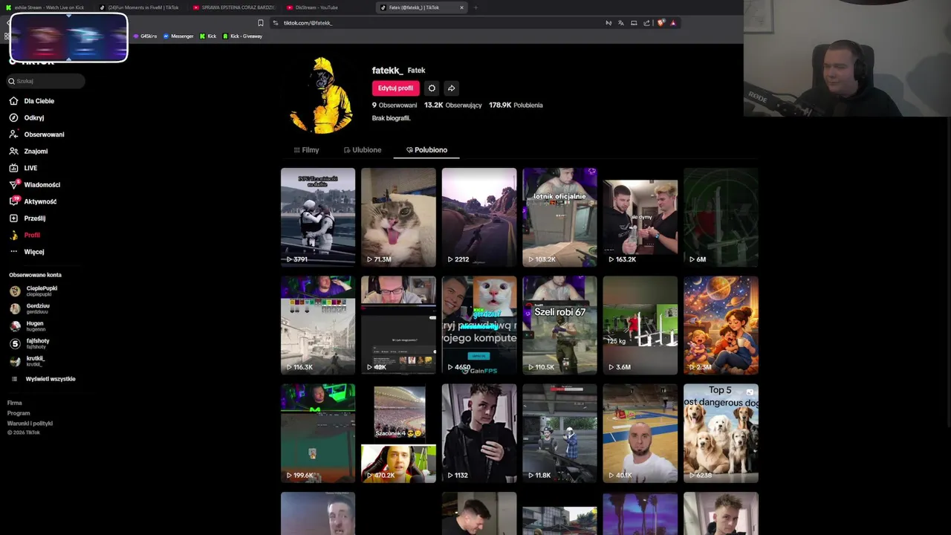Open Kick - Giveaway bookmark
This screenshot has width=951, height=535.
click(242, 36)
